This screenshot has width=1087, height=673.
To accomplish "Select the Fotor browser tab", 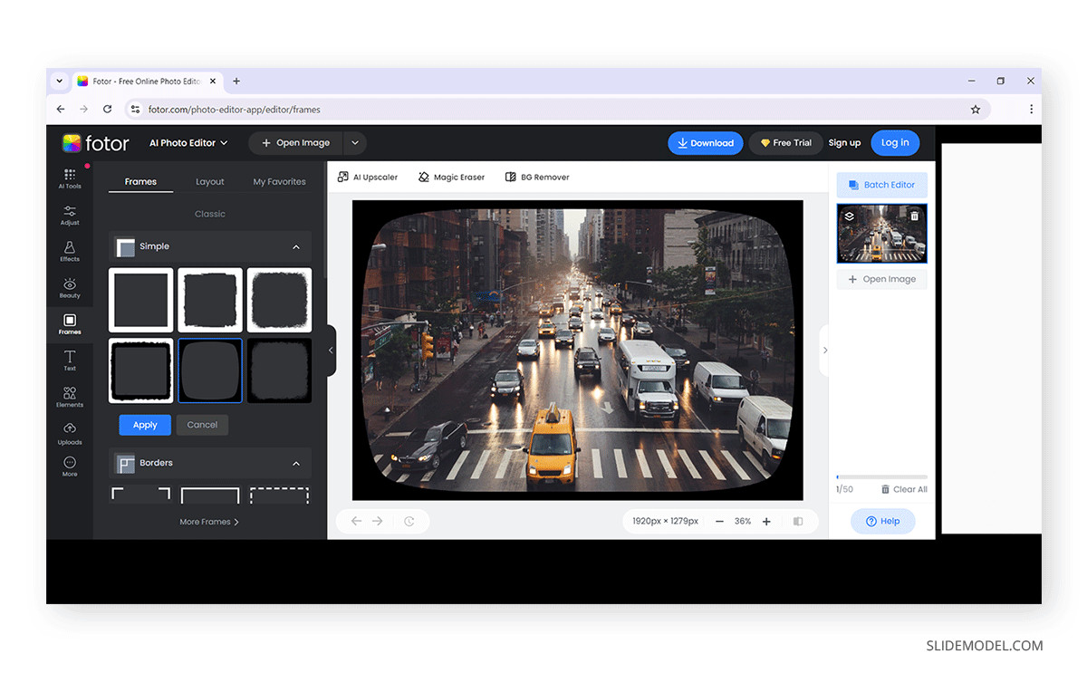I will (147, 81).
